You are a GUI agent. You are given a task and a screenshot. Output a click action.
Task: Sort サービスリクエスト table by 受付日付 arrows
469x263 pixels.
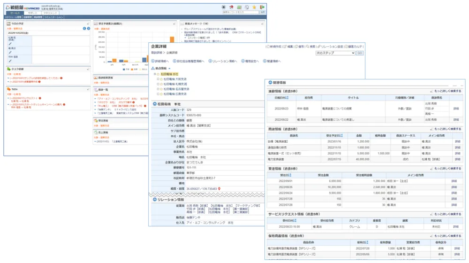click(295, 221)
